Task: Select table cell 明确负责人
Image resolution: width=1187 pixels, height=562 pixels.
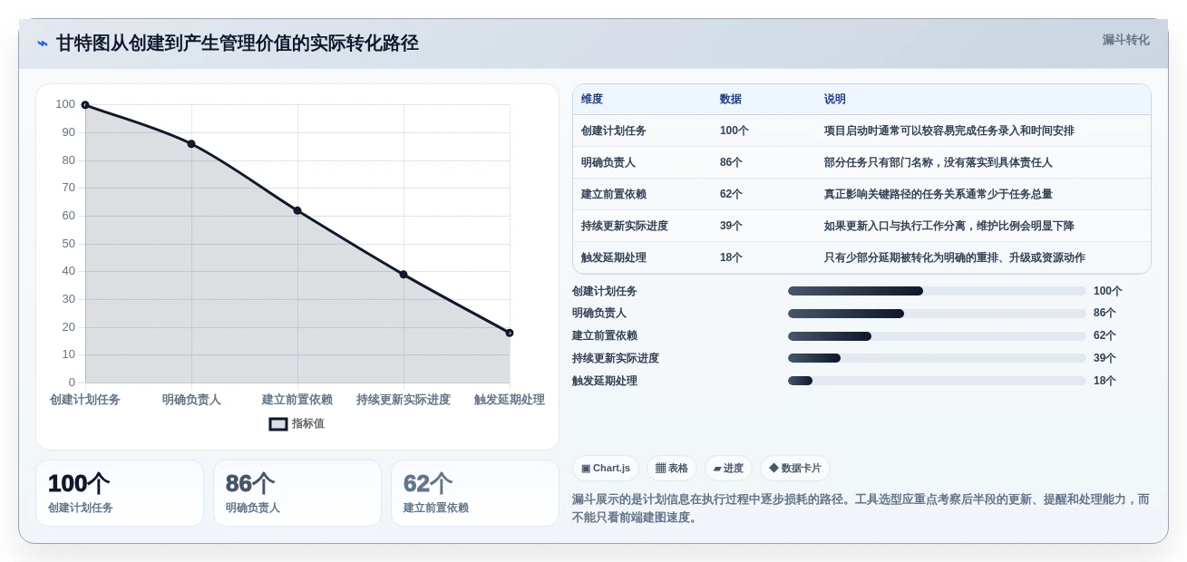Action: [608, 162]
